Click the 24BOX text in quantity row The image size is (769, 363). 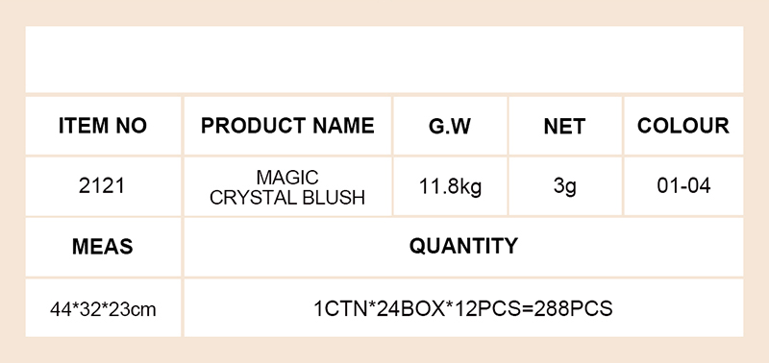pyautogui.click(x=410, y=309)
